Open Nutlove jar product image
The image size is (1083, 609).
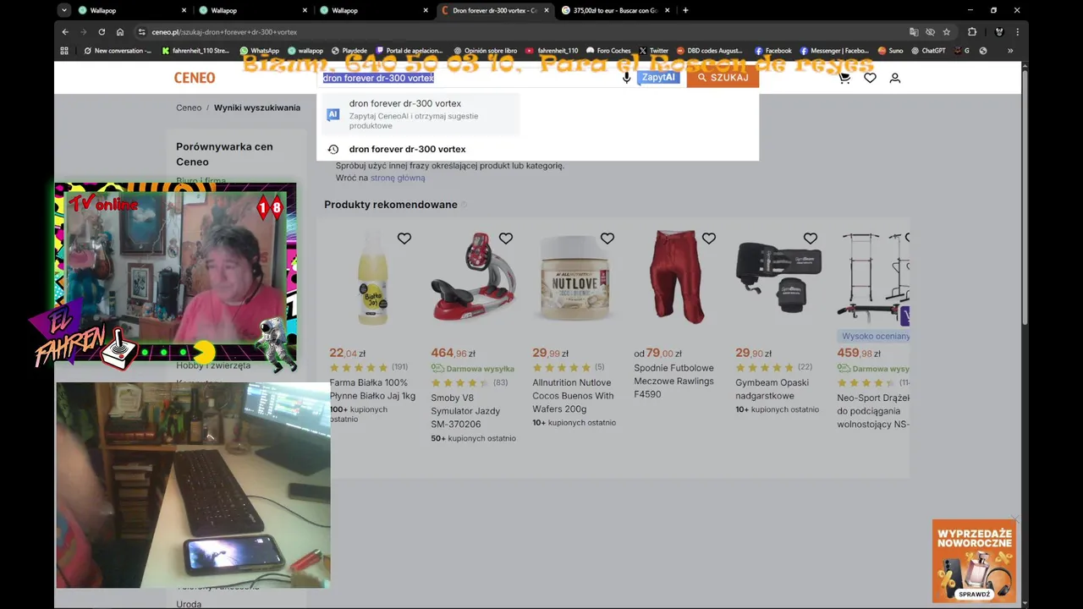click(574, 278)
